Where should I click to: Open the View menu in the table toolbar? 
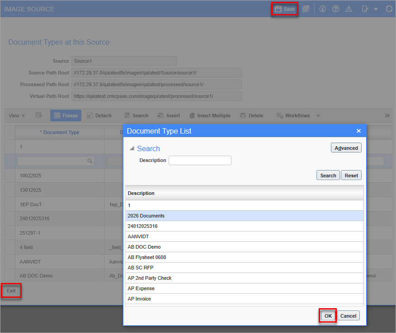click(17, 116)
